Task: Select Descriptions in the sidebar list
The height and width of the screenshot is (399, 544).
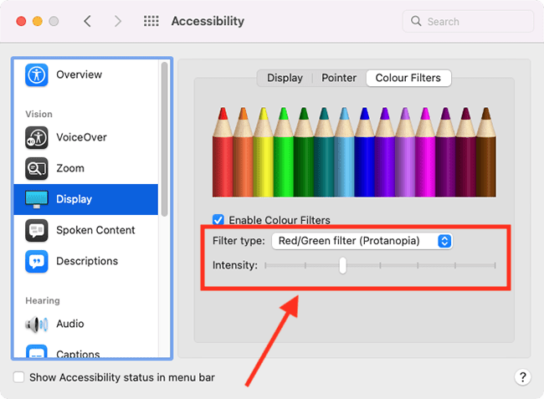Action: coord(85,261)
